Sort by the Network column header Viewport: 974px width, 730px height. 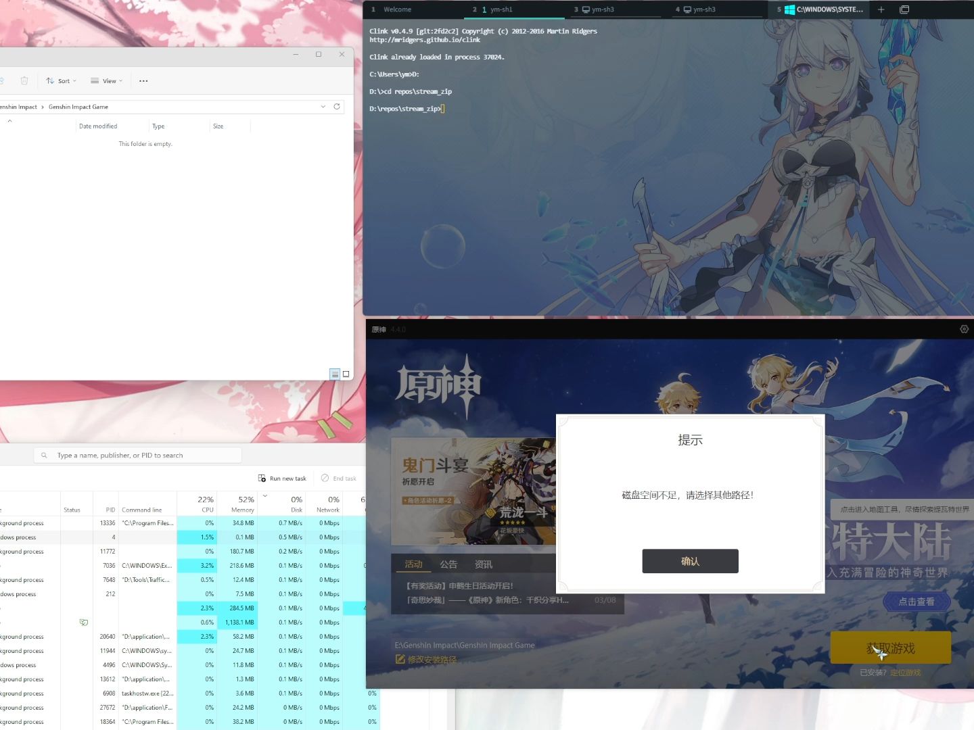(x=324, y=504)
